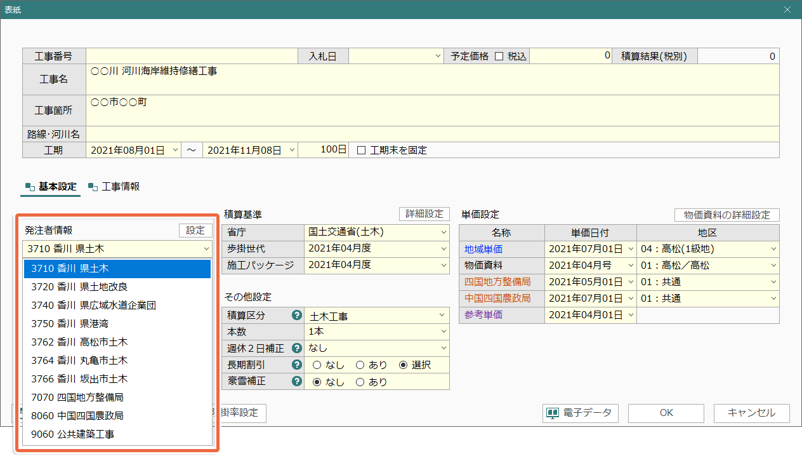Screen dimensions: 802x470
Task: Click the 四国地方整備局 orange label in 単価設定
Action: [497, 282]
